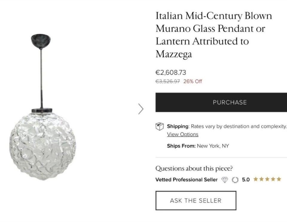Click the middle gold rating star
The width and height of the screenshot is (287, 222).
[267, 179]
